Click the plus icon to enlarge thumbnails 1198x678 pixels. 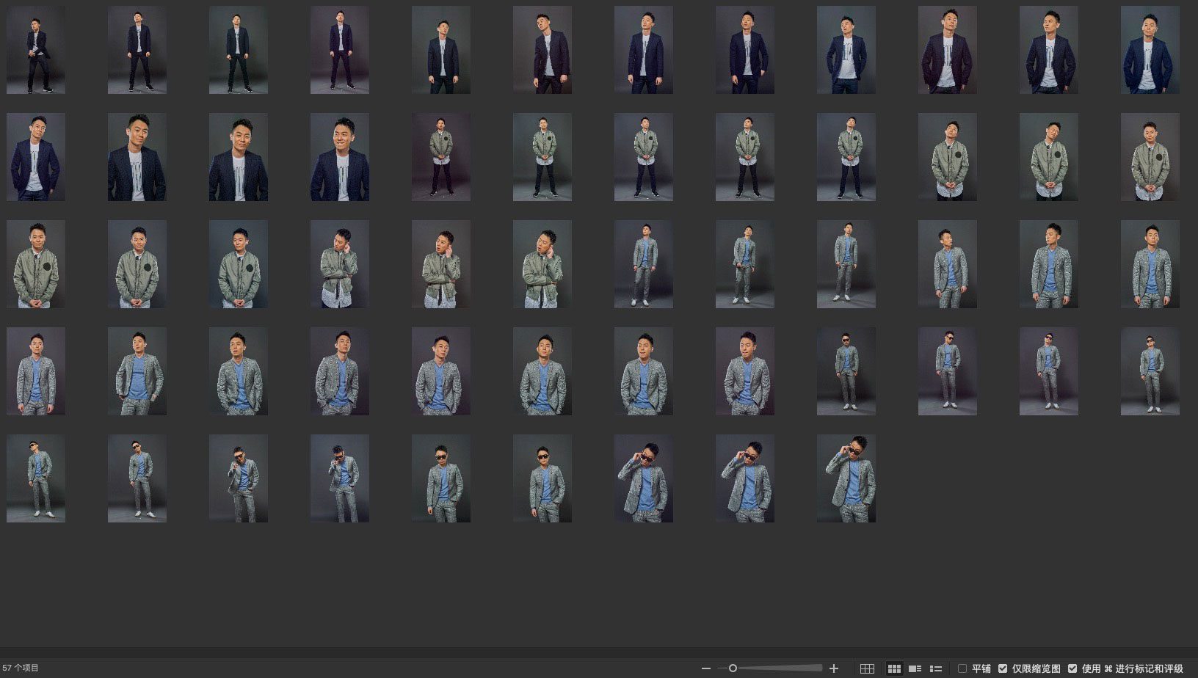click(x=833, y=668)
